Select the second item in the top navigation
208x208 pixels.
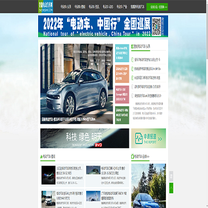pyautogui.click(x=80, y=7)
